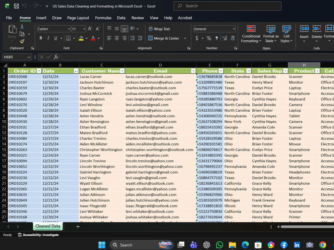Click Decrease Decimal icon

232,38
